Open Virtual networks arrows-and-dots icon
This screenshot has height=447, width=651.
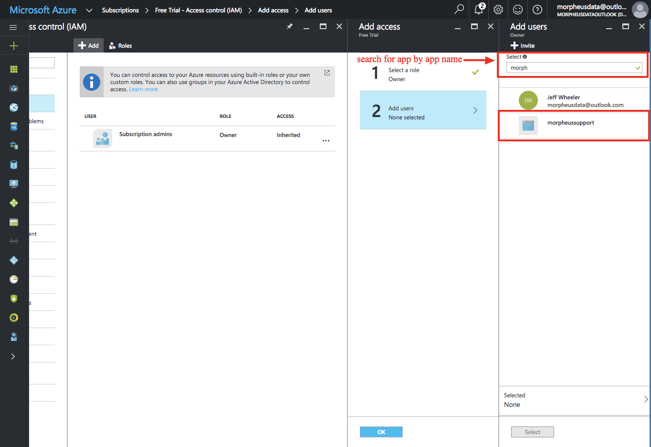pyautogui.click(x=14, y=241)
